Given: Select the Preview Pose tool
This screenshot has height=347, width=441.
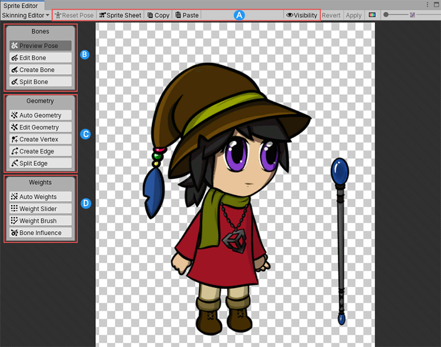Looking at the screenshot, I should click(x=40, y=46).
